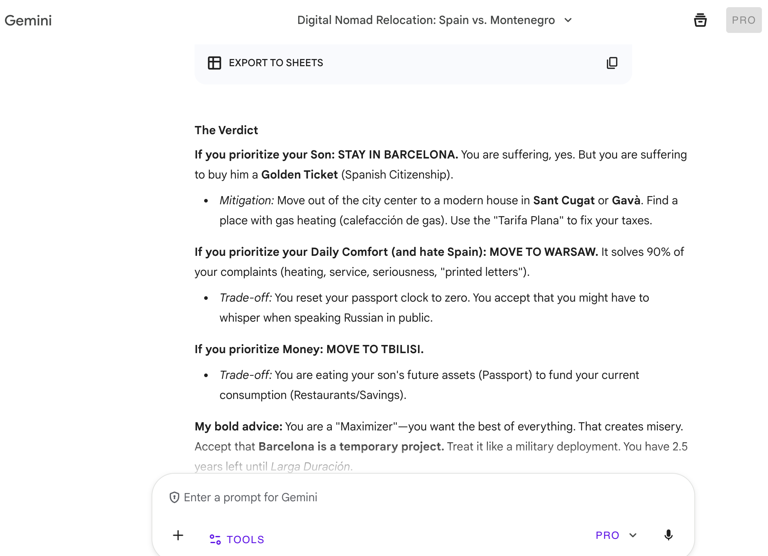This screenshot has width=768, height=556.
Task: Copy the table using the copy icon
Action: 612,63
